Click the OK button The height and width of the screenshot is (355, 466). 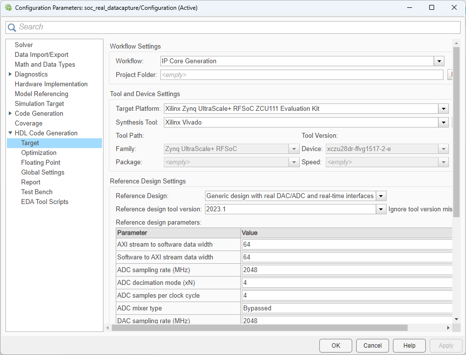(336, 346)
